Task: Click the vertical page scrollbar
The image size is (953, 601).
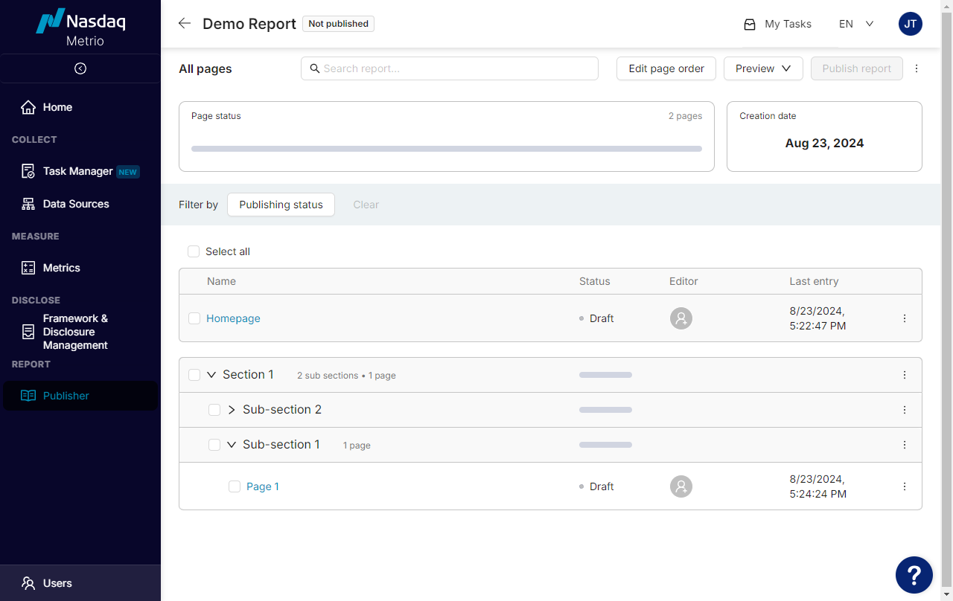Action: (x=947, y=300)
